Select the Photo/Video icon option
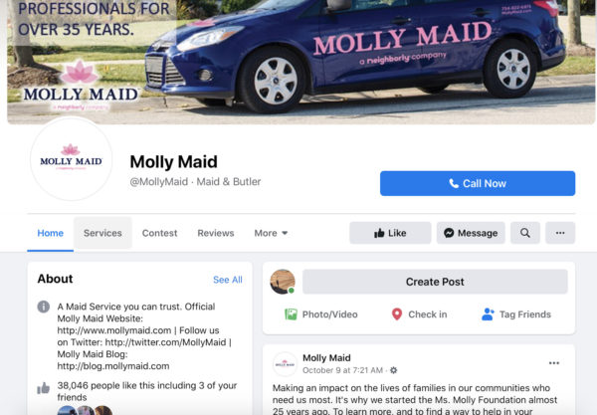 tap(291, 314)
